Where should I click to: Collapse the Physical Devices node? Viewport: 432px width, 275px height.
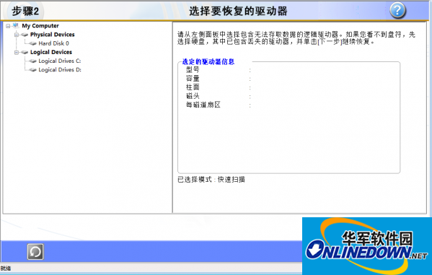tap(17, 35)
